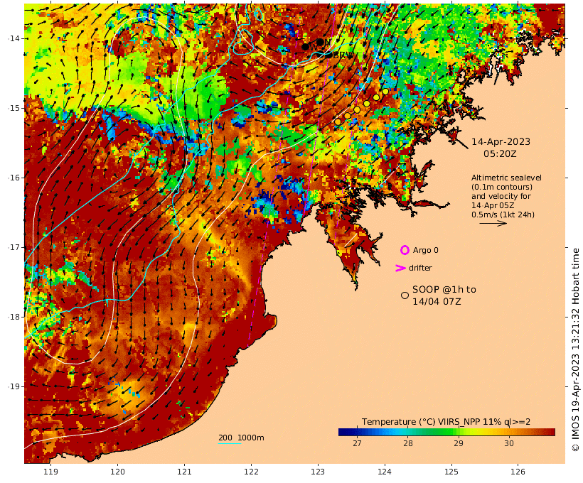This screenshot has height=483, width=583.
Task: Click longitude axis label 119
Action: pyautogui.click(x=51, y=472)
